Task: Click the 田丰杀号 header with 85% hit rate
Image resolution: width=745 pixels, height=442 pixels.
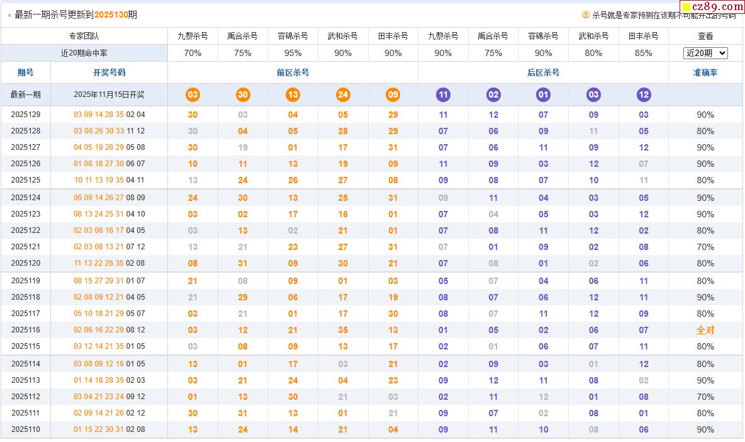Action: pos(643,36)
